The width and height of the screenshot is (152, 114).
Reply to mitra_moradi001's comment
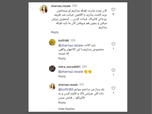point(62,76)
